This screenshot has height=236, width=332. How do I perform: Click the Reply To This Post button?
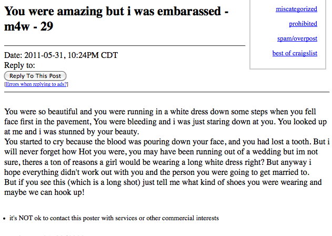coord(35,76)
